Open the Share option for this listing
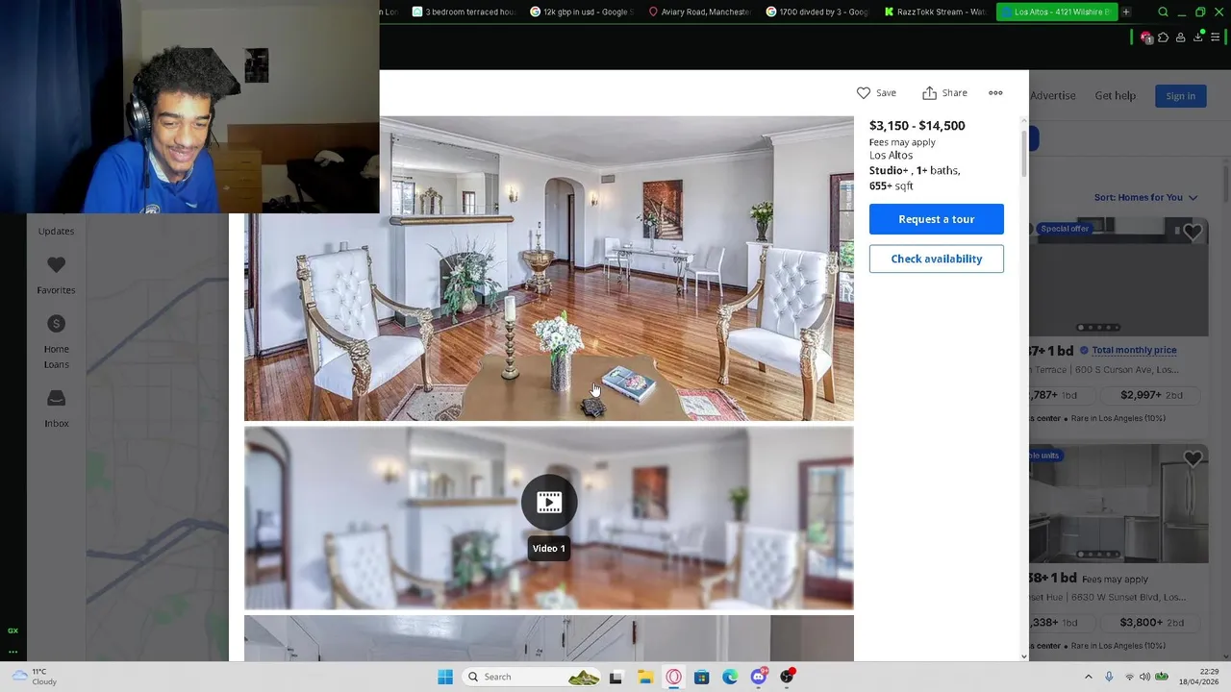The height and width of the screenshot is (692, 1231). click(x=944, y=93)
